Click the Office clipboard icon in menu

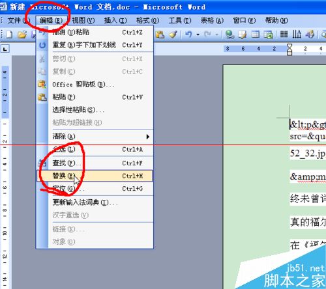pyautogui.click(x=42, y=84)
